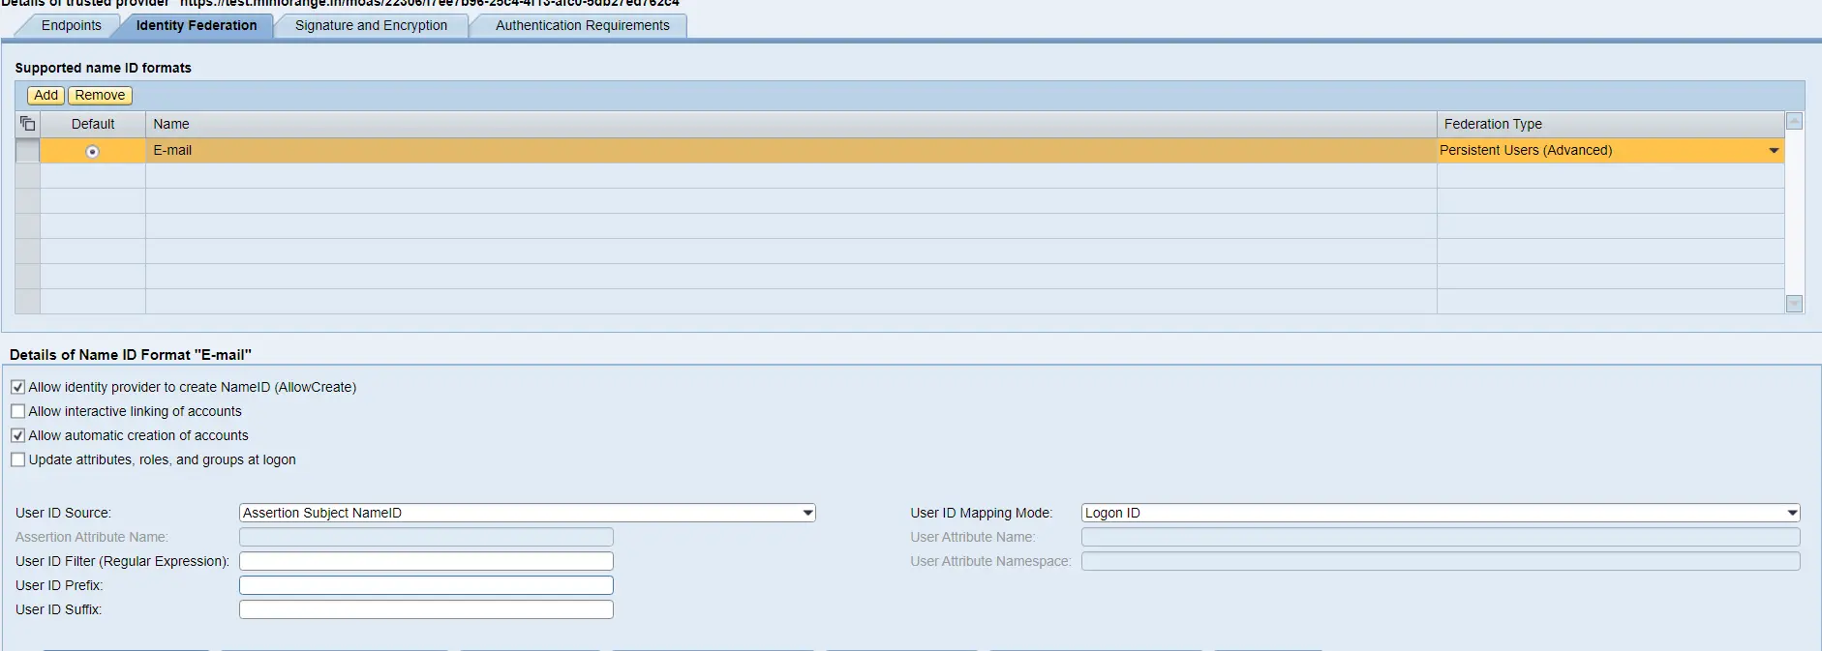1822x651 pixels.
Task: Click Remove name ID format button
Action: (100, 95)
